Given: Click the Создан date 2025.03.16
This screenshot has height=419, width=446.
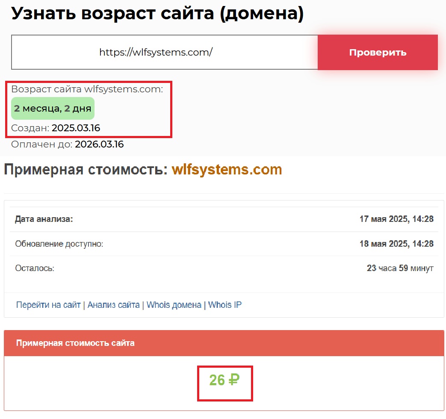Looking at the screenshot, I should [x=76, y=128].
